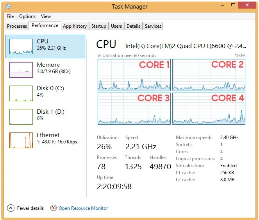Click the Disk 1 (D:) label
Image resolution: width=259 pixels, height=220 pixels.
50,112
